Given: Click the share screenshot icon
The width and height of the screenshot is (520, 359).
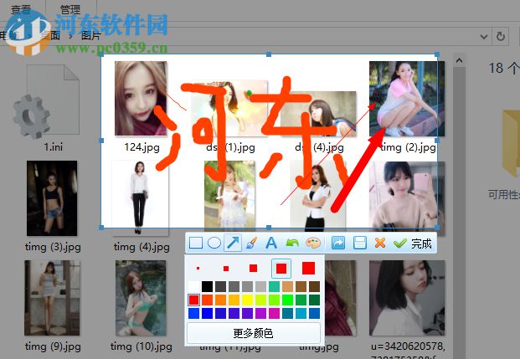Looking at the screenshot, I should [x=338, y=244].
